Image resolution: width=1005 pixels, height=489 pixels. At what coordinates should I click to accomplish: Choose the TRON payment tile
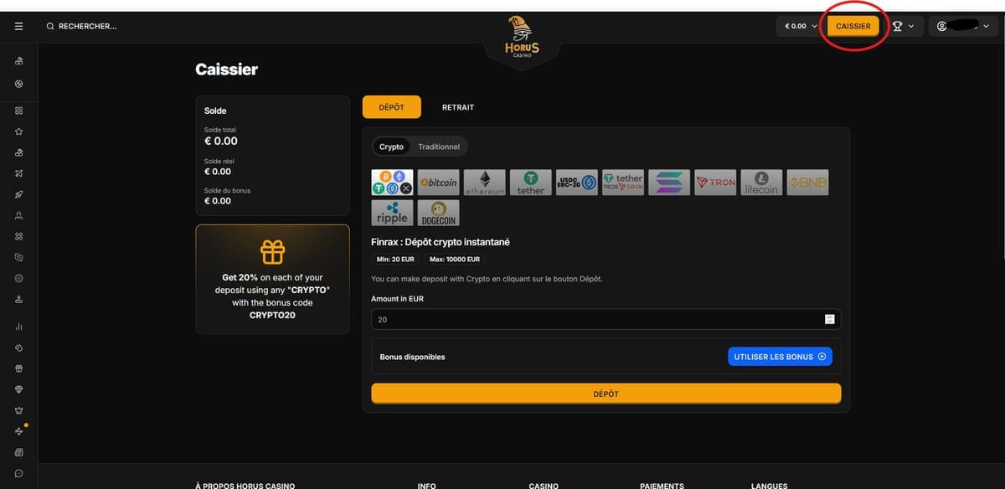715,183
